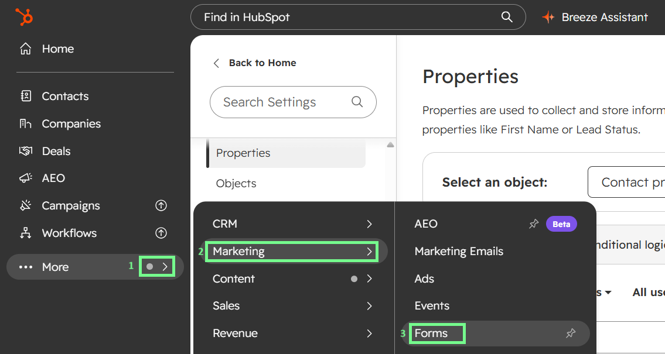The image size is (665, 354).
Task: Expand the Sales submenu chevron
Action: (x=369, y=306)
